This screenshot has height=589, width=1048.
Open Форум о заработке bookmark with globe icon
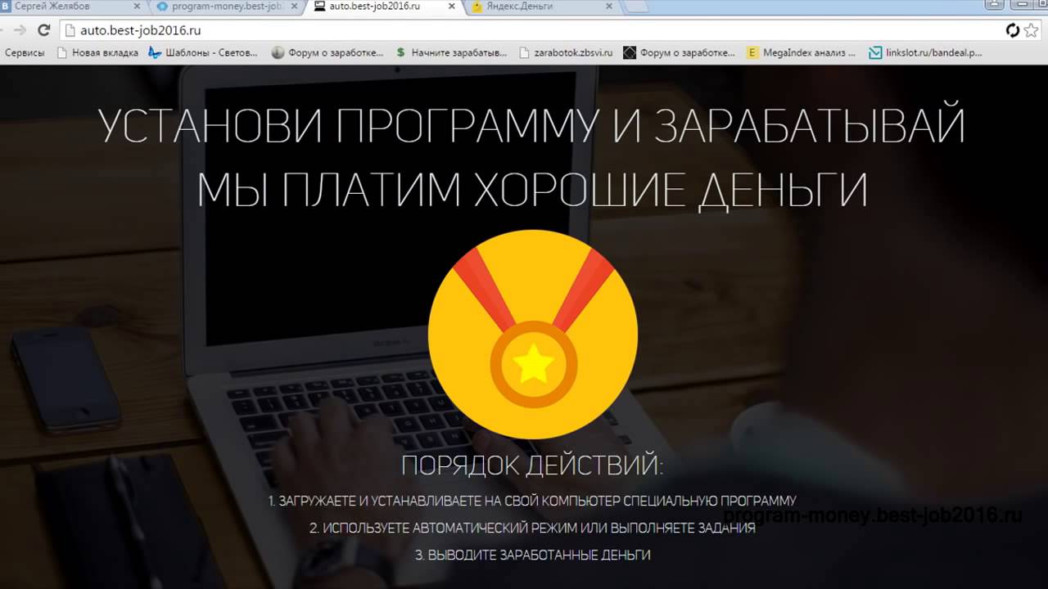pyautogui.click(x=327, y=52)
